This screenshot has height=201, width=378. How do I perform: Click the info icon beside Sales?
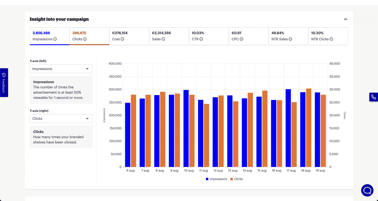163,39
